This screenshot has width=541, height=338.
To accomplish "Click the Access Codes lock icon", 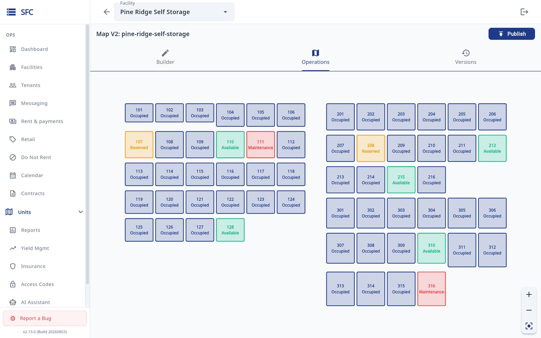I will click(x=13, y=284).
